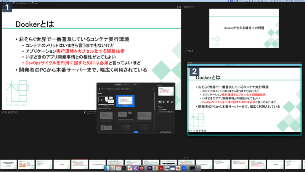Open Google Chrome from the Dock
Image resolution: width=305 pixels, height=172 pixels.
(x=155, y=168)
